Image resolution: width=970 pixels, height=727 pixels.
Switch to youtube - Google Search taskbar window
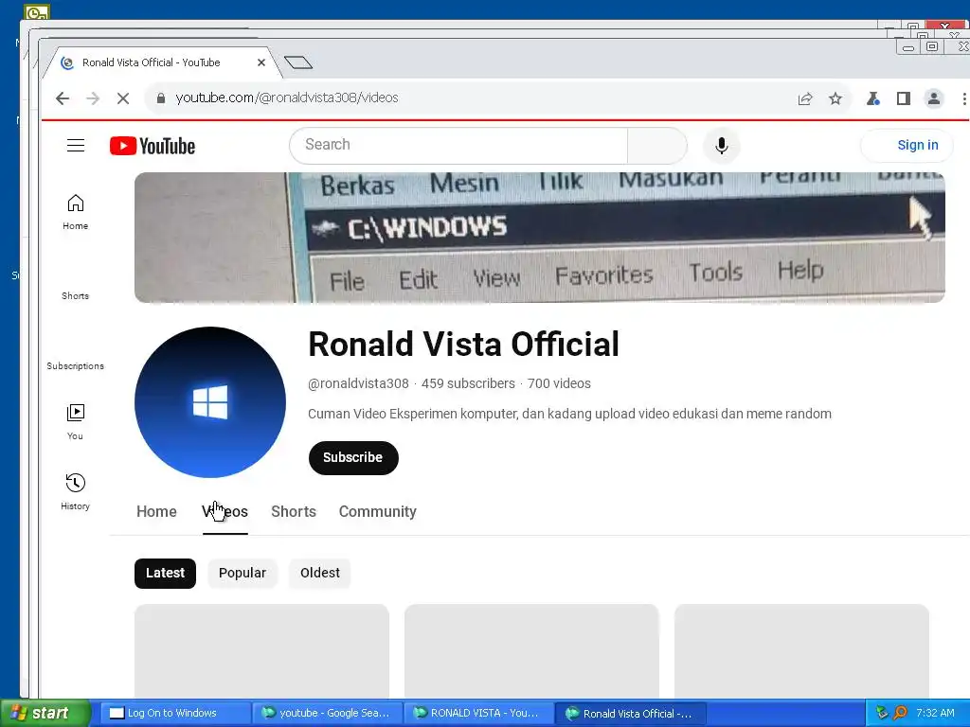coord(327,714)
